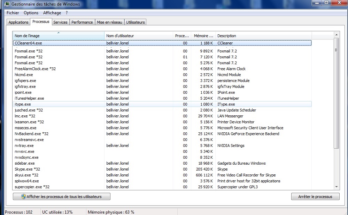Select the iTunesHelper.exe process
The height and width of the screenshot is (215, 348).
point(162,98)
